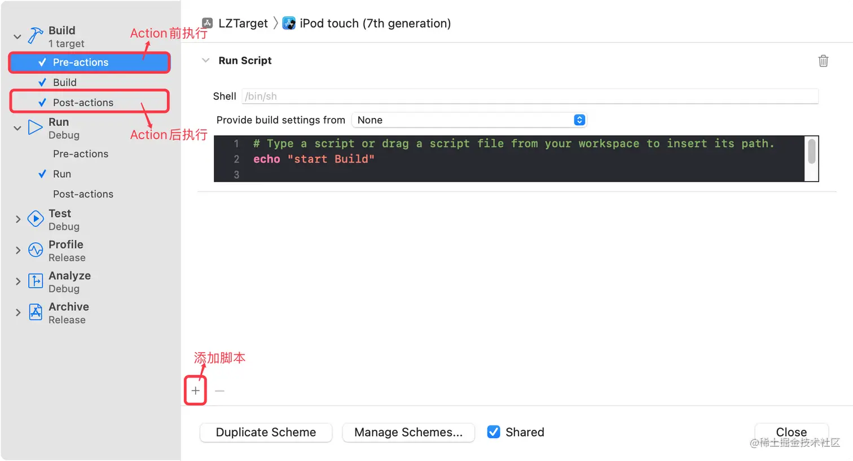Expand the Archive section chevron

coord(17,312)
